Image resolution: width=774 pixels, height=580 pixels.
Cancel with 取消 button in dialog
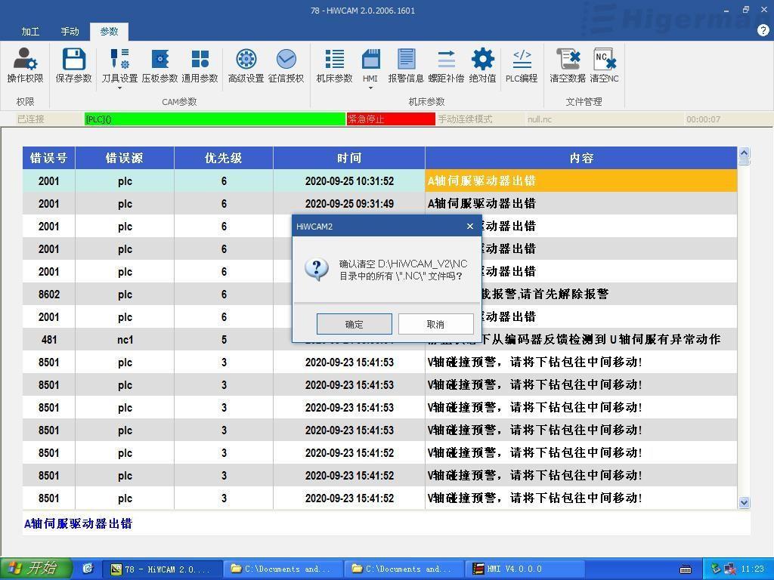[x=435, y=324]
